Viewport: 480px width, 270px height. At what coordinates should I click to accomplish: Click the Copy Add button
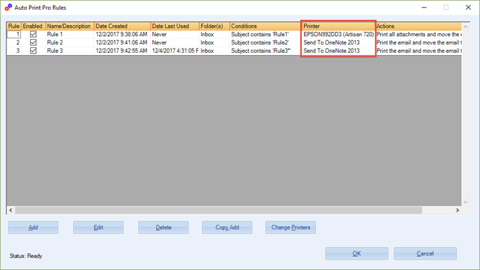click(x=227, y=228)
